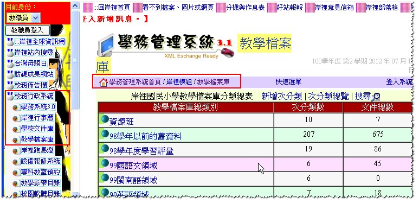Image resolution: width=419 pixels, height=203 pixels.
Task: Select 分機與作息表 in top navigation
Action: [x=245, y=8]
